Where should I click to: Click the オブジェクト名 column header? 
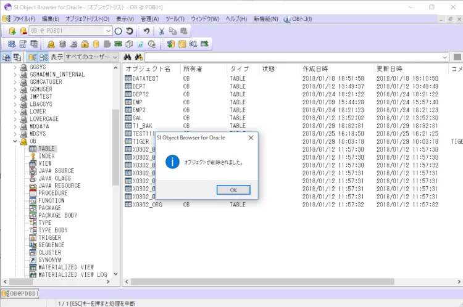(151, 68)
